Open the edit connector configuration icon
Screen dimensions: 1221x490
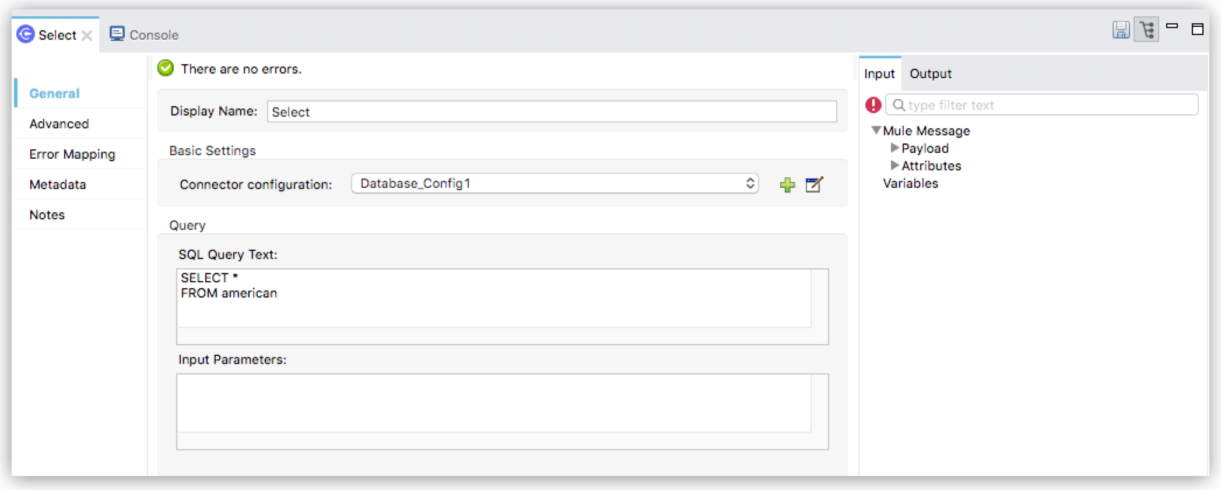[x=815, y=184]
